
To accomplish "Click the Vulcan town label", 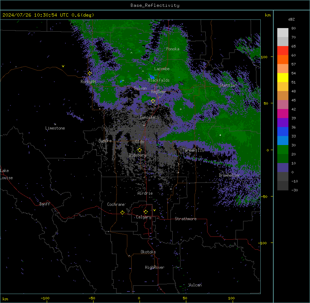I will [195, 285].
